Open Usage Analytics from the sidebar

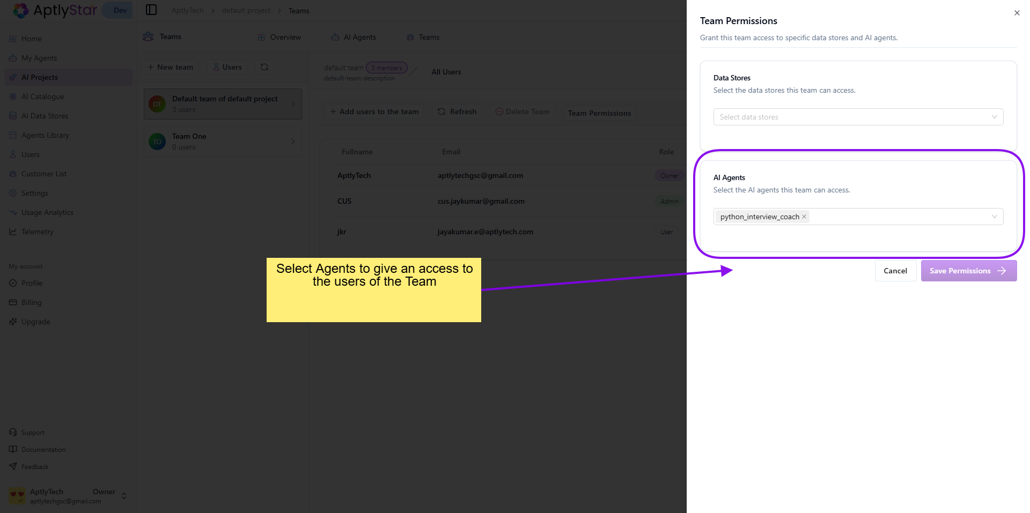click(x=47, y=212)
